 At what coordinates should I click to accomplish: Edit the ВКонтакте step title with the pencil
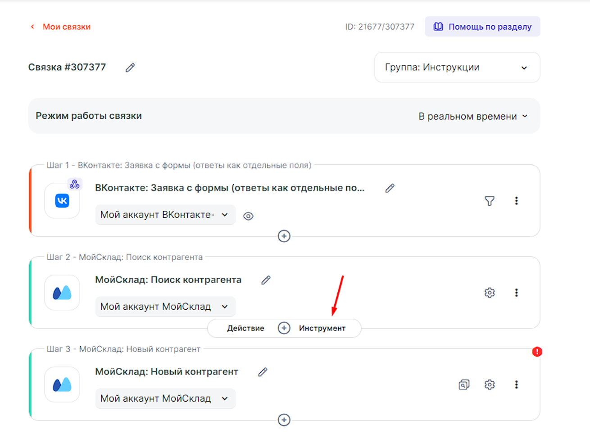pyautogui.click(x=390, y=188)
